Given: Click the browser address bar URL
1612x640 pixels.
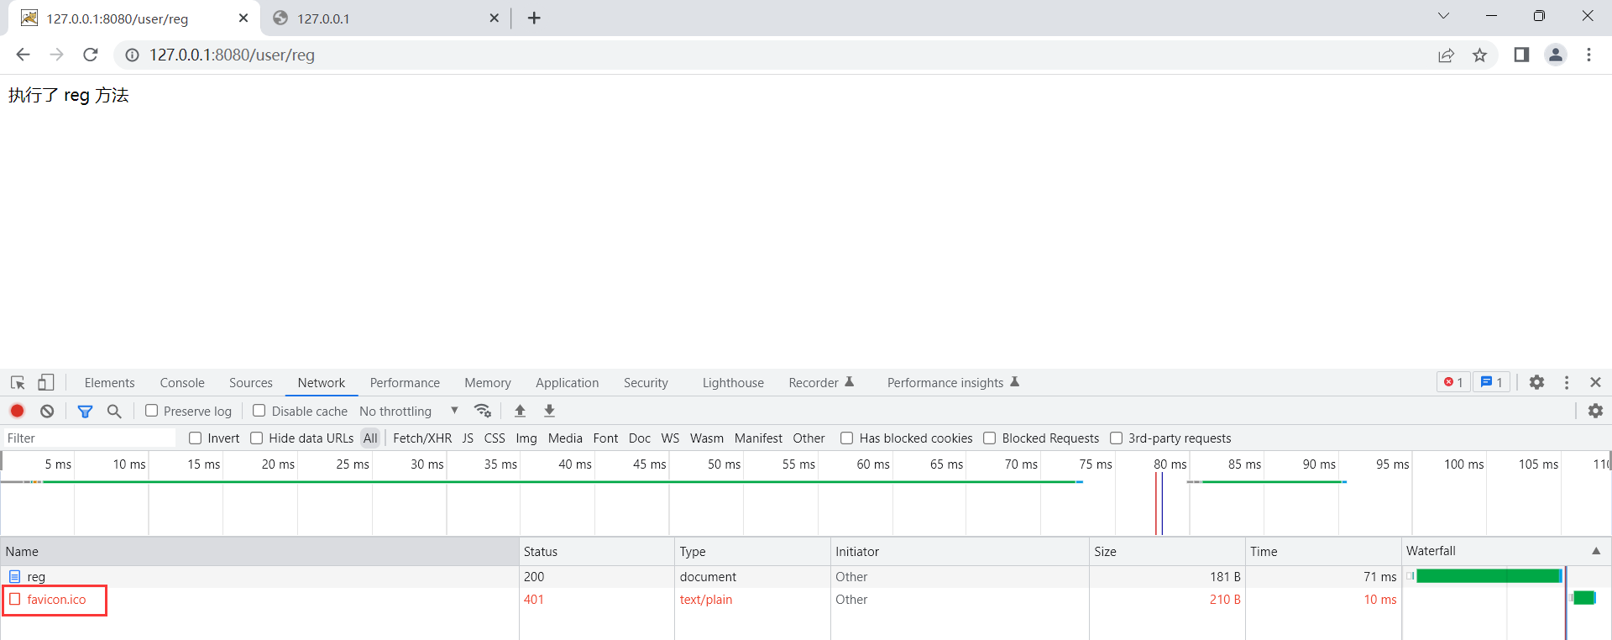Looking at the screenshot, I should click(x=232, y=55).
